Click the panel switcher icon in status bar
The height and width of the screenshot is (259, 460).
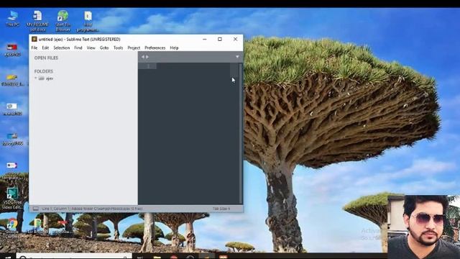(35, 209)
